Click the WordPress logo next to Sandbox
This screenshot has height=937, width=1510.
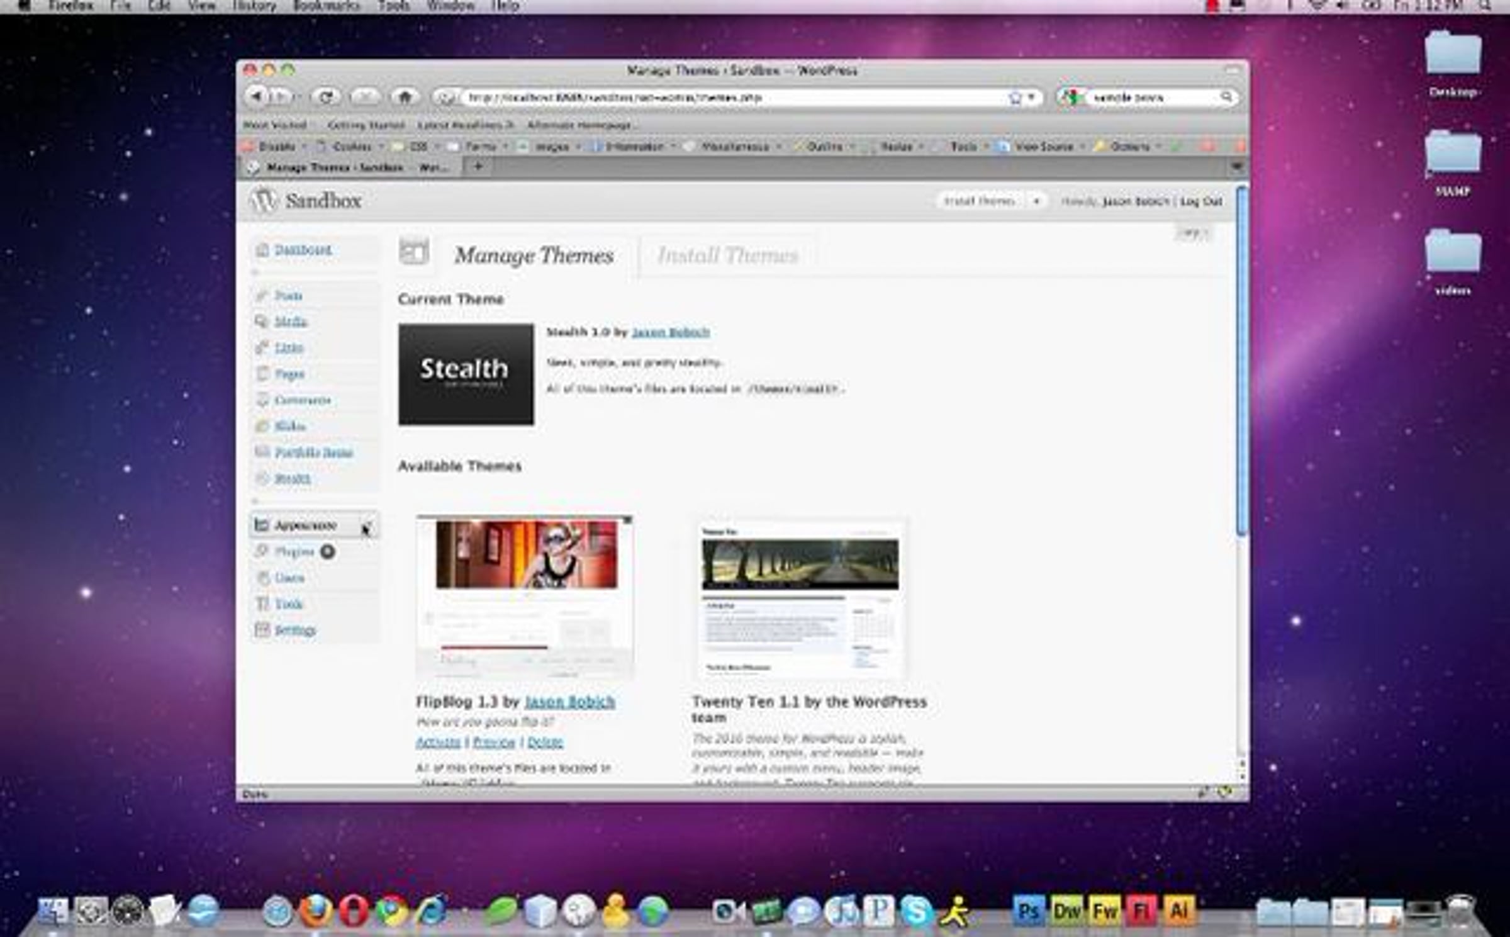(264, 201)
